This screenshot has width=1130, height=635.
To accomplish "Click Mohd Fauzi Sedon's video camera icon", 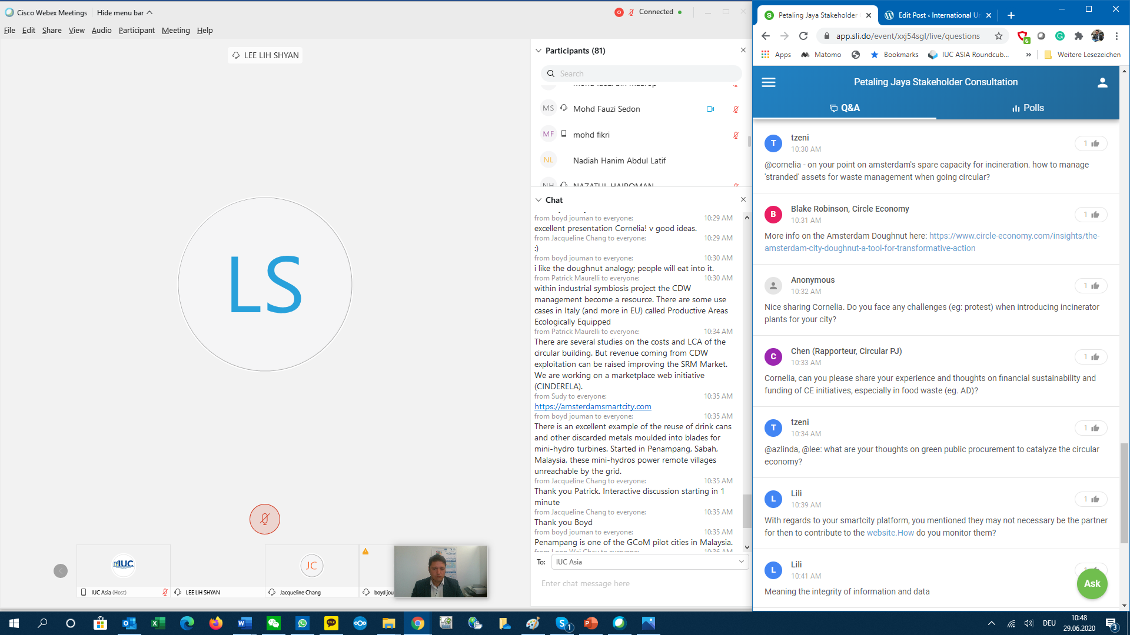I will pyautogui.click(x=710, y=109).
